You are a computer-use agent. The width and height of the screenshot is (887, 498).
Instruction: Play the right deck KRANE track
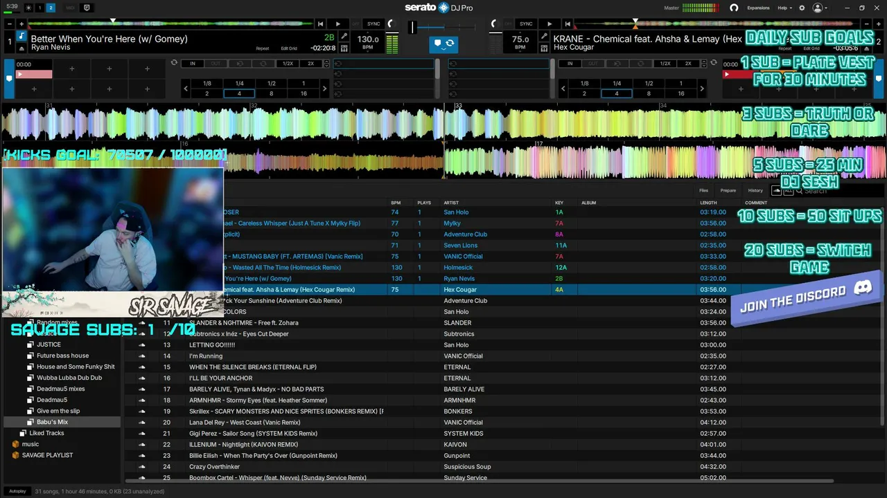pos(550,24)
